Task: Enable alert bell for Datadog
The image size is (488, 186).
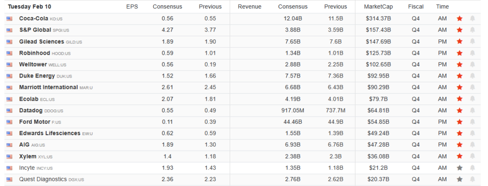Action: coord(472,110)
